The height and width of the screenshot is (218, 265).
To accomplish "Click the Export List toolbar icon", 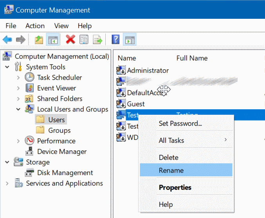I will [97, 40].
